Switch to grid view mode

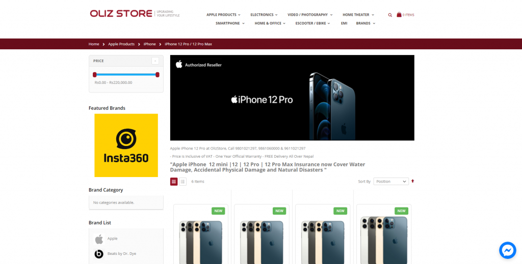point(174,182)
